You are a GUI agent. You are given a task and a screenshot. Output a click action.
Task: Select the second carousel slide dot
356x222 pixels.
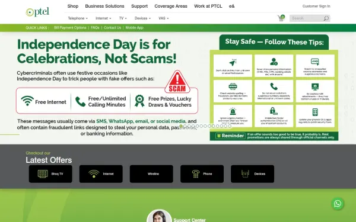point(185,126)
